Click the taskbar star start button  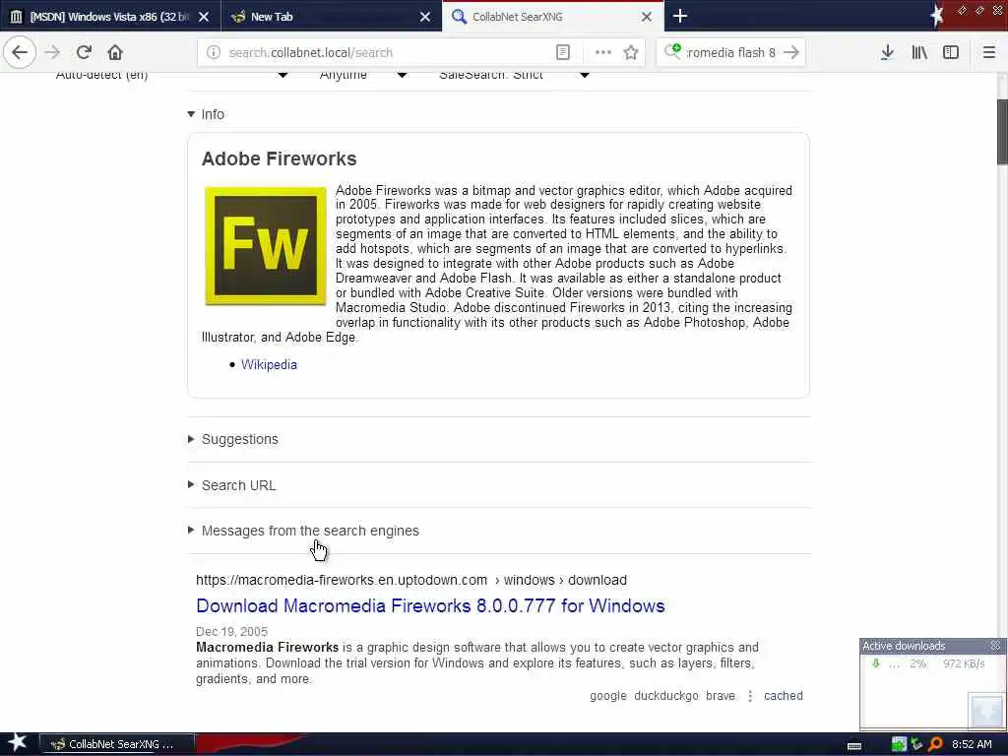pyautogui.click(x=18, y=744)
